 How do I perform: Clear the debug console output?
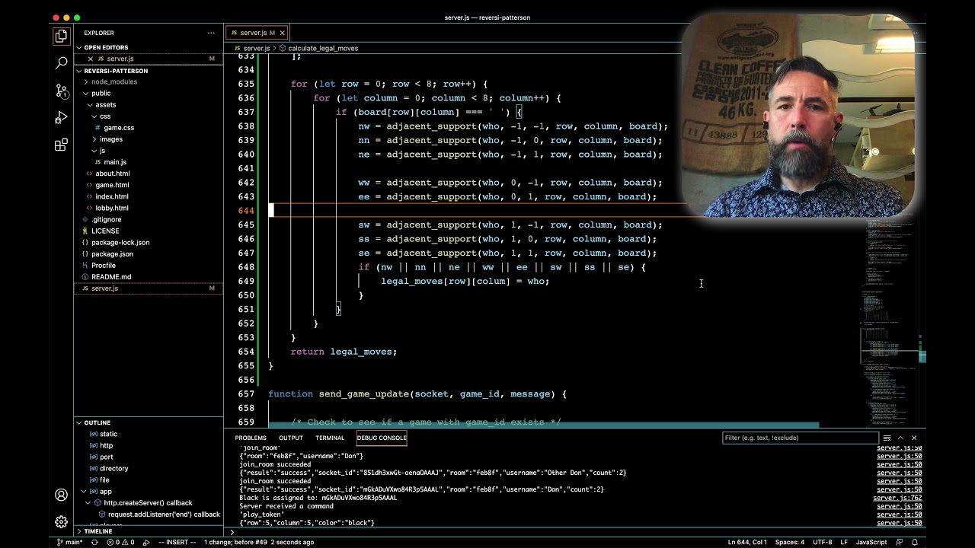click(x=887, y=438)
